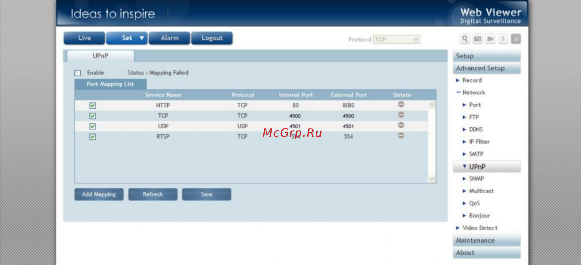The image size is (581, 265).
Task: Click the RTSP service name cell
Action: (163, 137)
